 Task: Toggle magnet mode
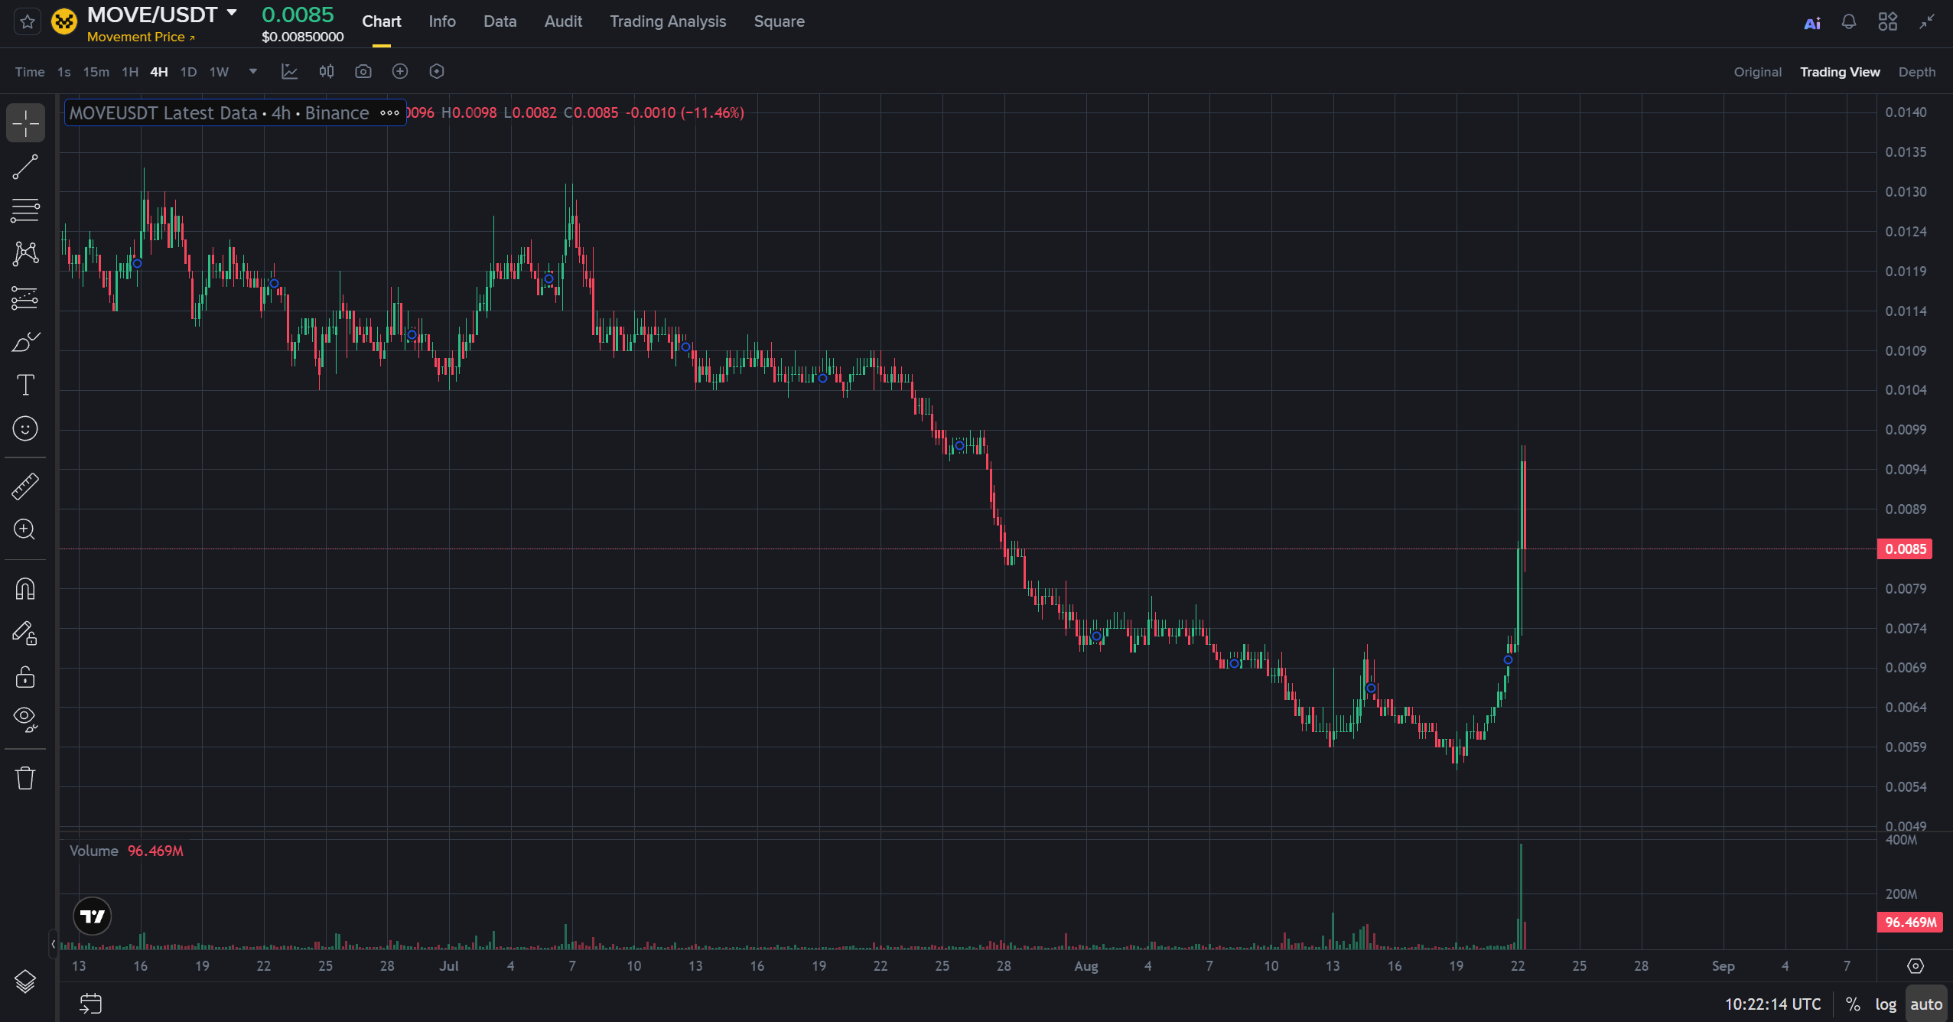tap(25, 588)
